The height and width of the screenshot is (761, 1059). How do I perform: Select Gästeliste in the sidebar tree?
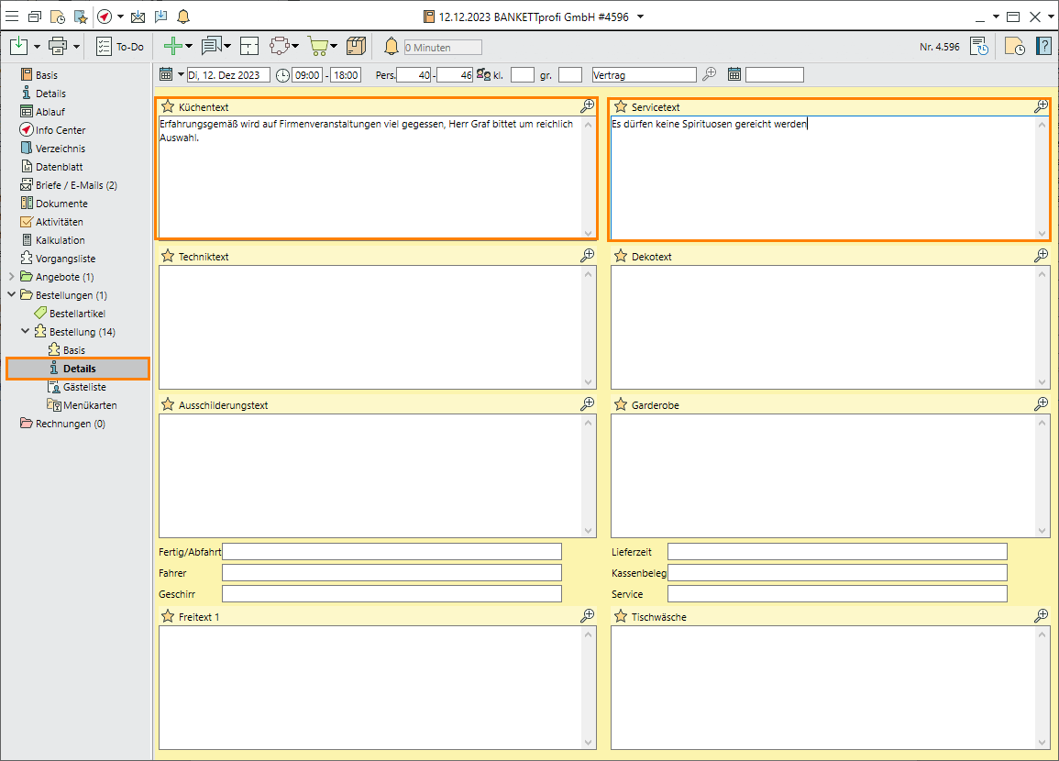point(84,387)
